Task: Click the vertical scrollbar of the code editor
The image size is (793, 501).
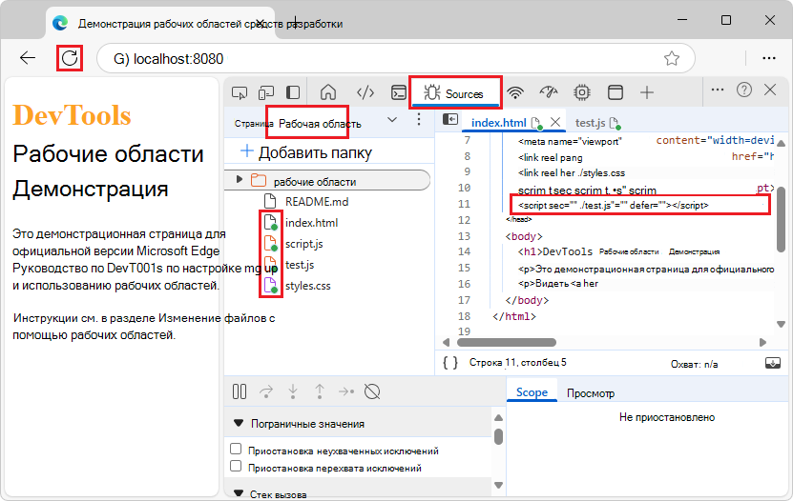Action: click(781, 218)
